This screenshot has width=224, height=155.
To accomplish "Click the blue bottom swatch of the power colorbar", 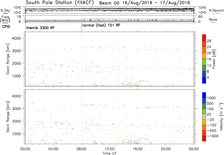I will [x=204, y=80].
